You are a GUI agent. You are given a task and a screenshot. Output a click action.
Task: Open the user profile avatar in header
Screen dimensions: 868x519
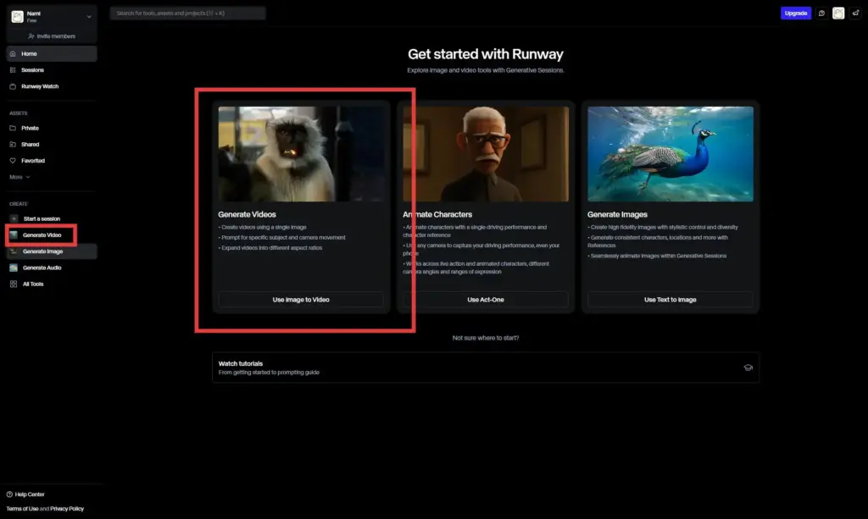coord(838,14)
